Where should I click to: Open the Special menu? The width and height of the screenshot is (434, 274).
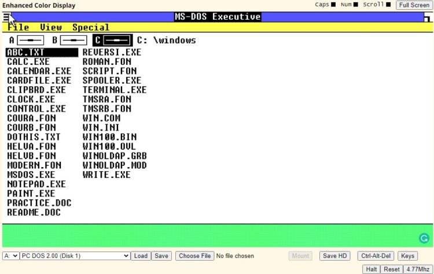(91, 27)
